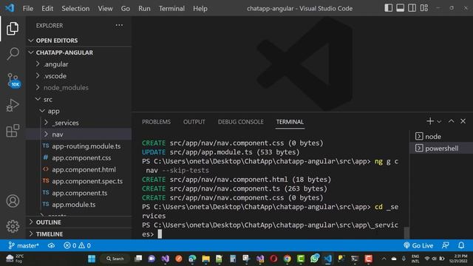Close the terminal panel
Screen dimensions: 473x266
463,121
